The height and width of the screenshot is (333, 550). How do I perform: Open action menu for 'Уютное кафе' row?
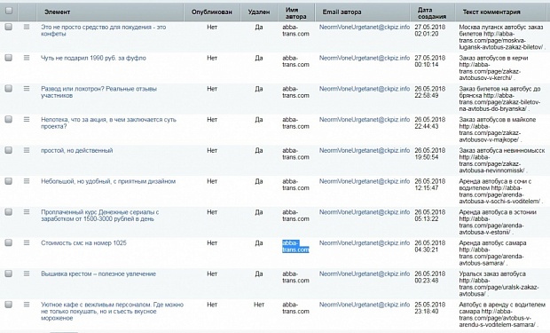27,305
